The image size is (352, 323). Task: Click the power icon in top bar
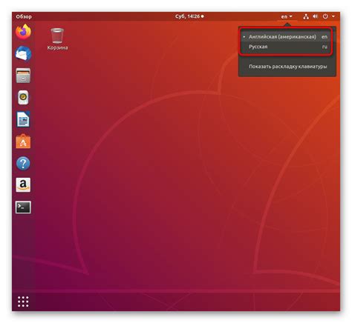pos(325,16)
